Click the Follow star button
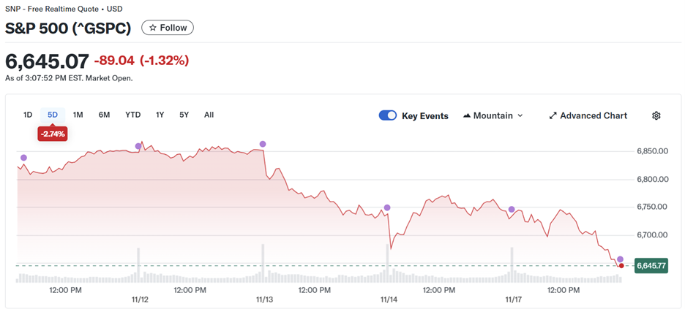This screenshot has width=685, height=309. 168,28
